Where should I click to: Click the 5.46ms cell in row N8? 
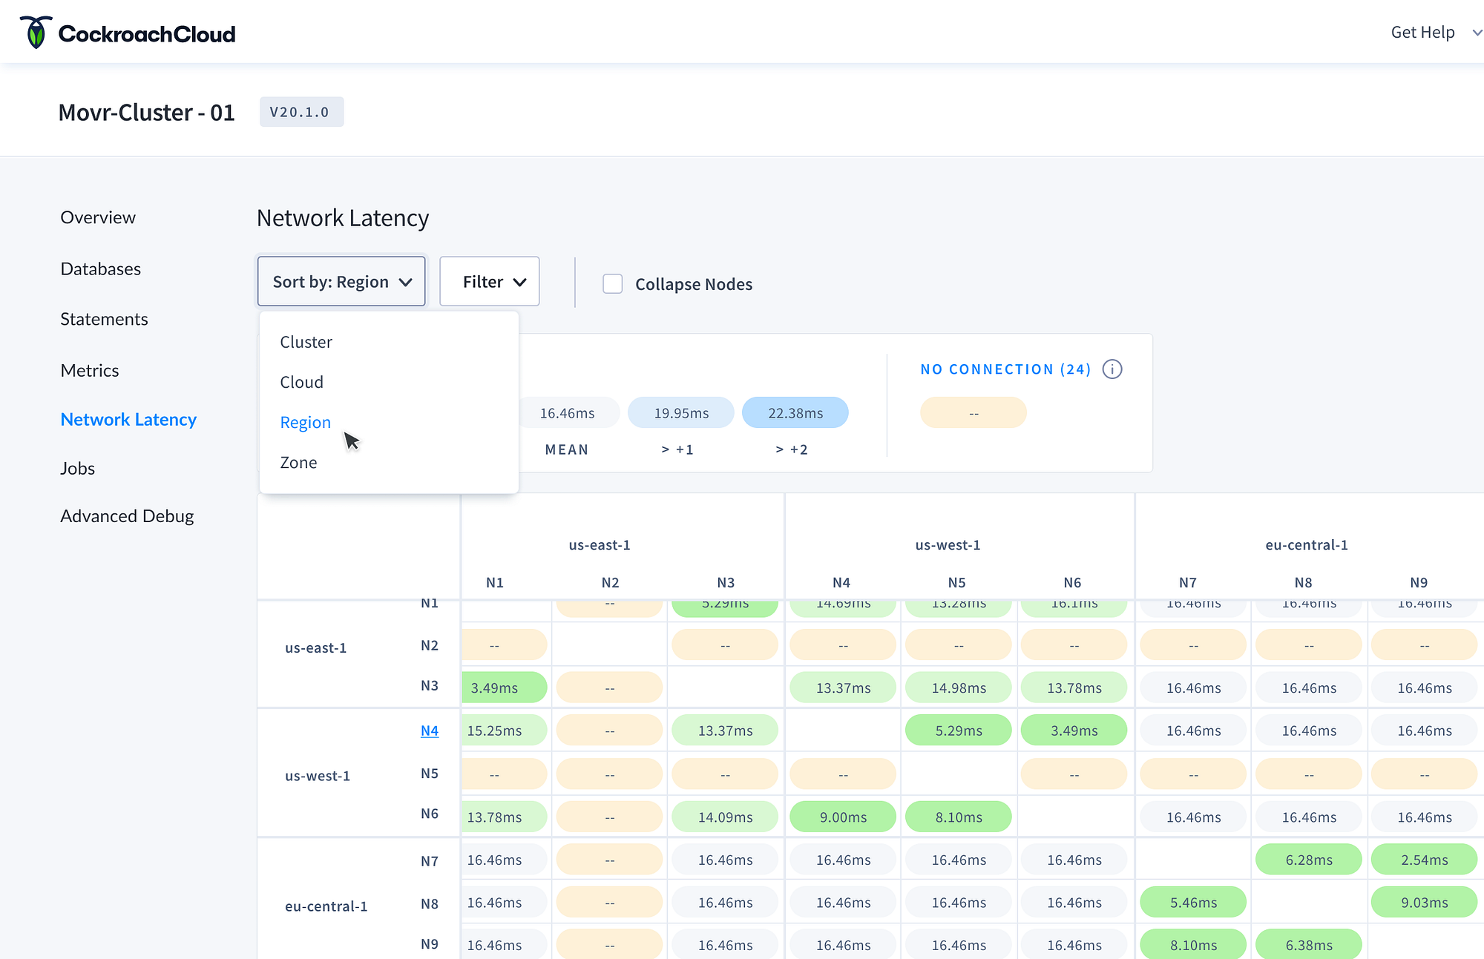point(1193,903)
